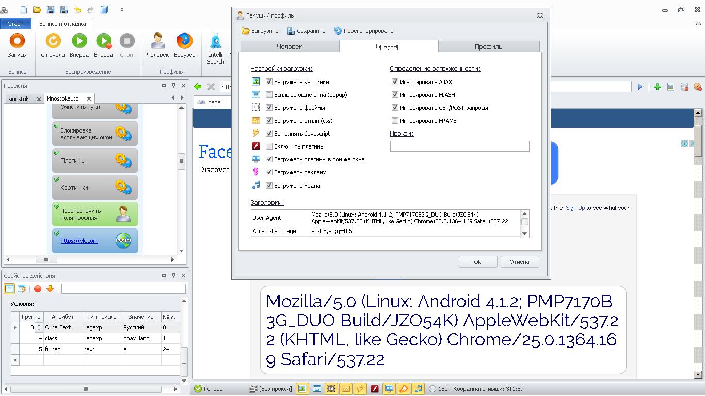
Task: Click the search field in action properties
Action: click(x=123, y=289)
